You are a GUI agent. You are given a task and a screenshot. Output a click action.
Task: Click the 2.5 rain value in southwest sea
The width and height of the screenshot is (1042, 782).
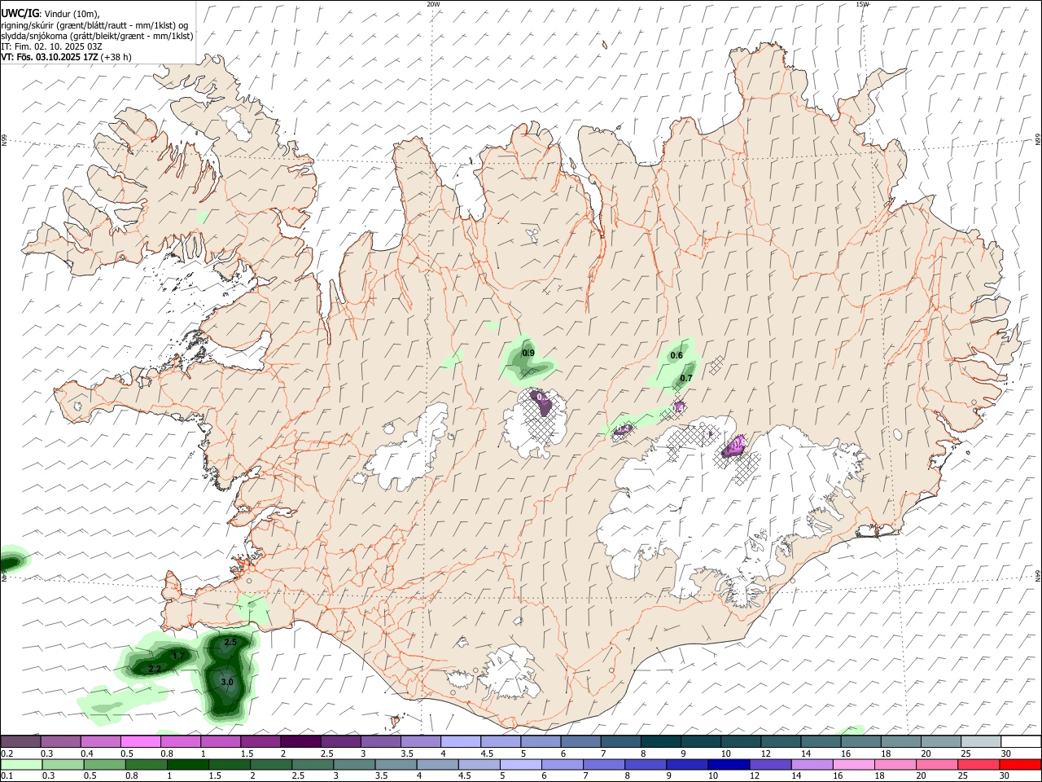coord(230,642)
